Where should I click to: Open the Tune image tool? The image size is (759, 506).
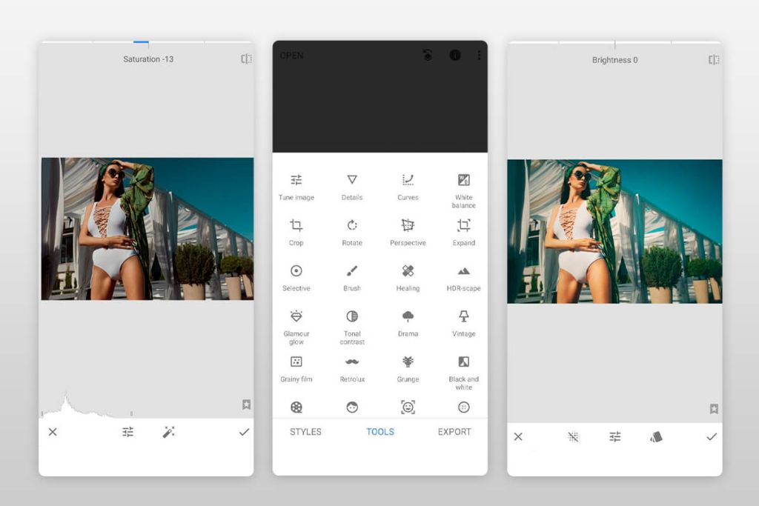coord(296,180)
